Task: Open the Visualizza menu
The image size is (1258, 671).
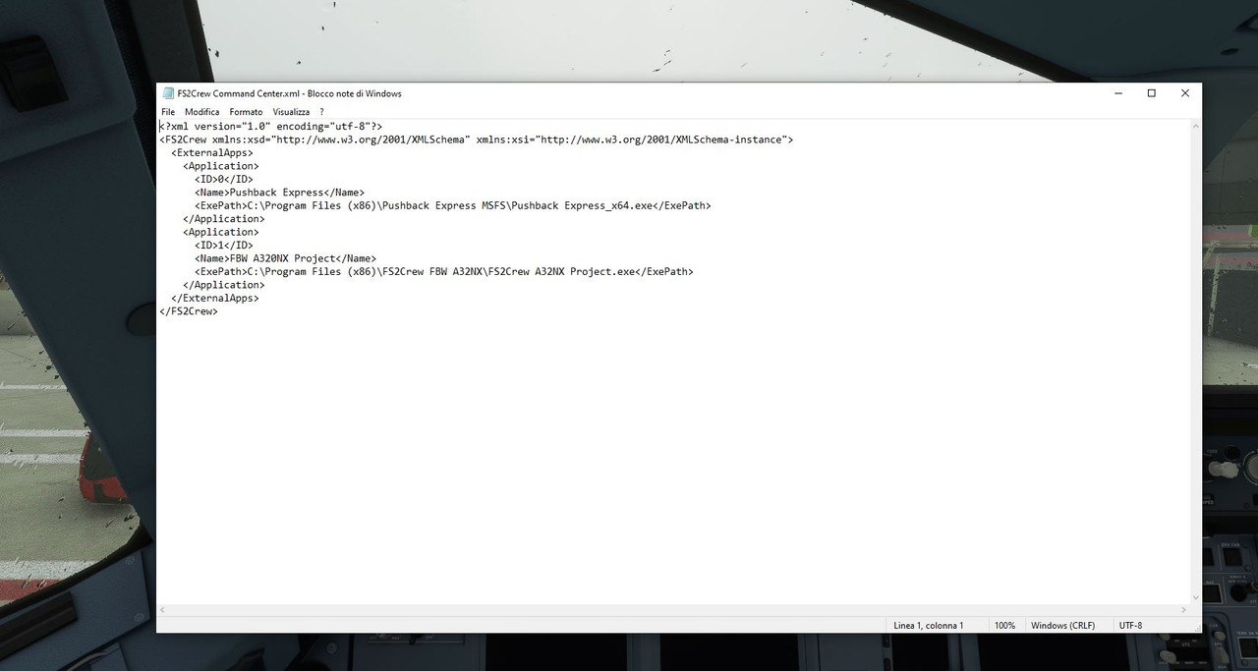Action: [291, 112]
